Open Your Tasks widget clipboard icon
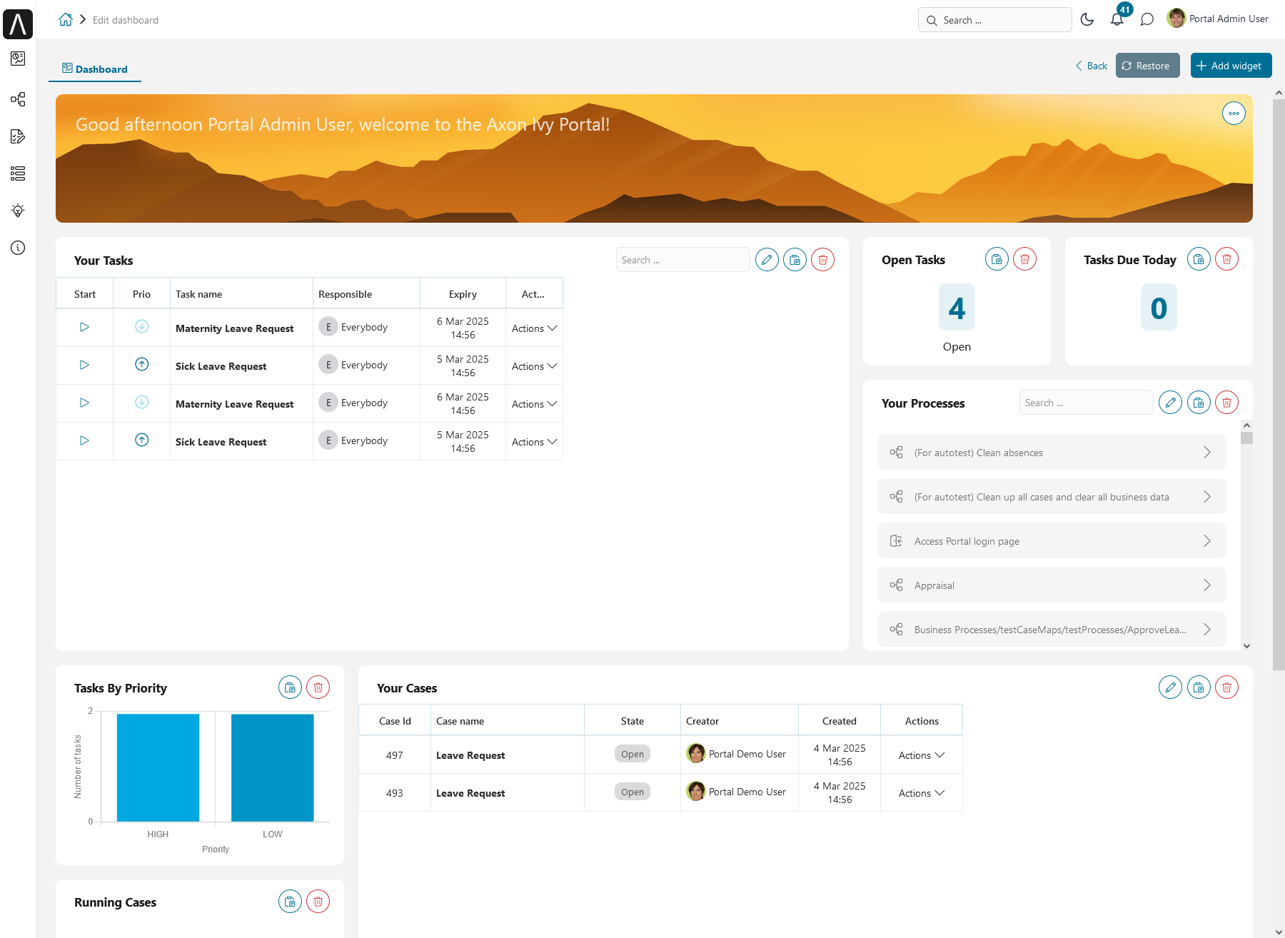This screenshot has height=938, width=1285. tap(795, 260)
